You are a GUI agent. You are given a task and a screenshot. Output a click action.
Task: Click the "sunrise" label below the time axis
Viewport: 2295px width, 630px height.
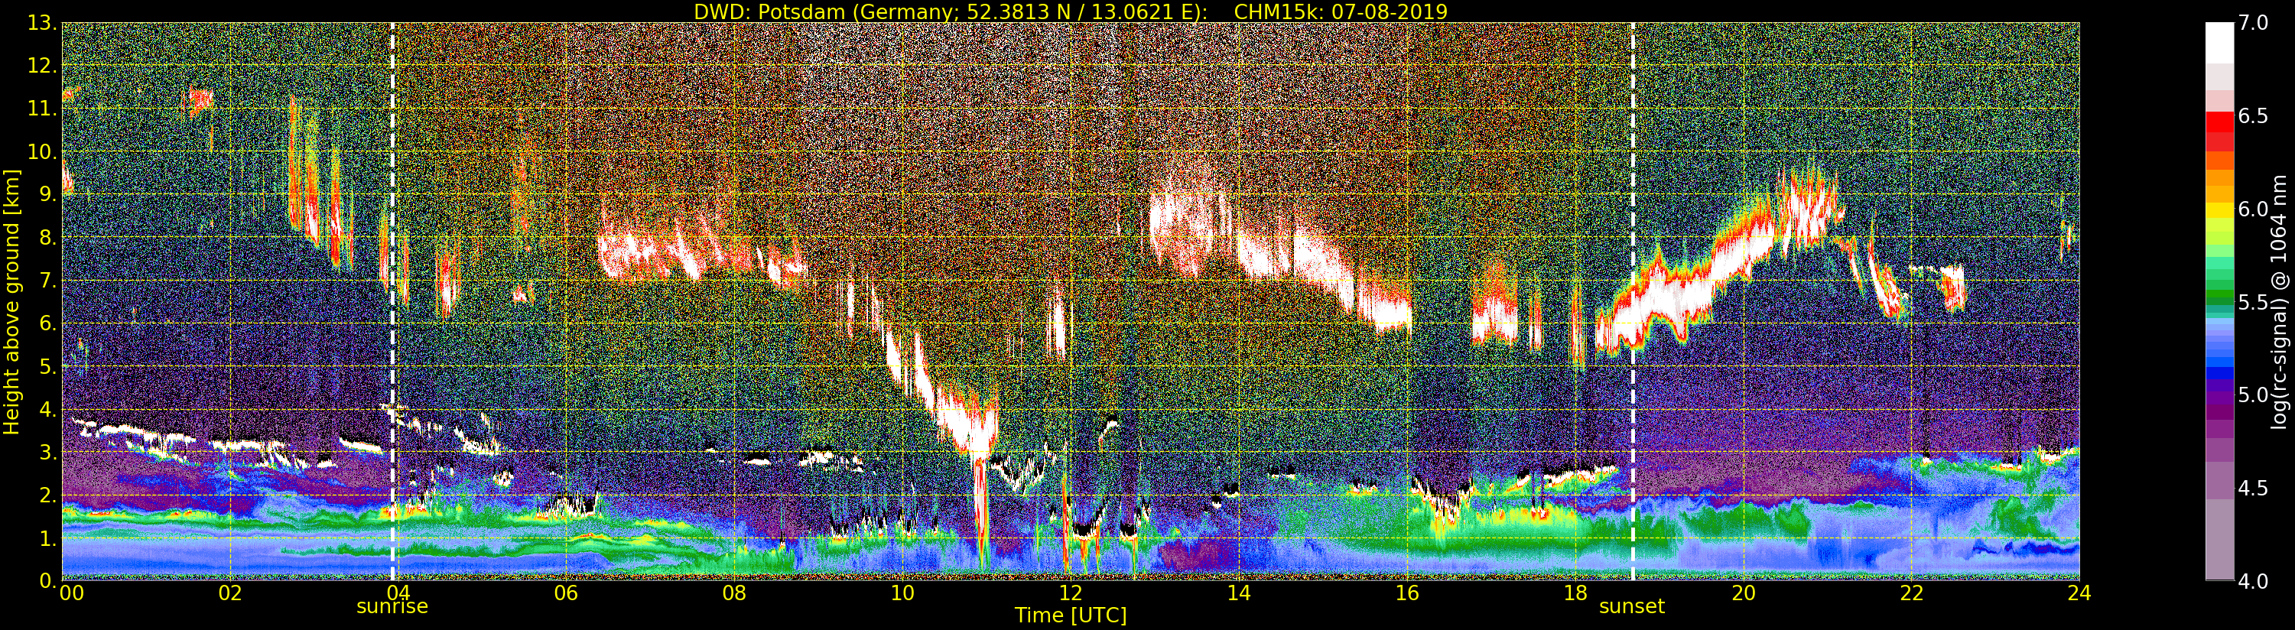(392, 607)
